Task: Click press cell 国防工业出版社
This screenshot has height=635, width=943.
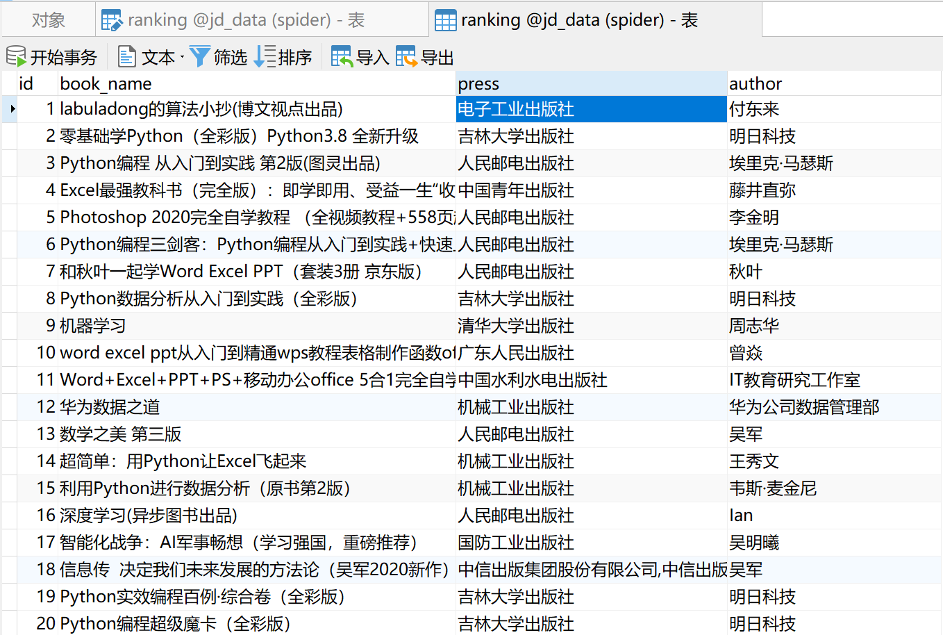Action: (592, 543)
